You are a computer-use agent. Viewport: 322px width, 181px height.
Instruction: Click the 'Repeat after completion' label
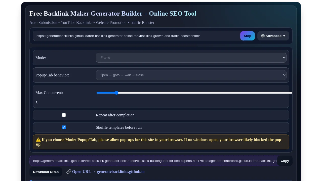115,115
